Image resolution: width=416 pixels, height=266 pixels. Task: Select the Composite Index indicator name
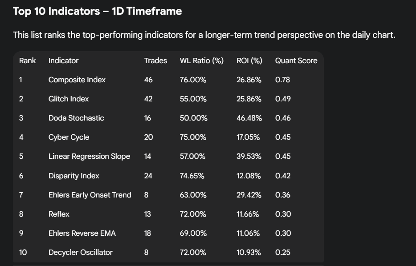coord(77,80)
